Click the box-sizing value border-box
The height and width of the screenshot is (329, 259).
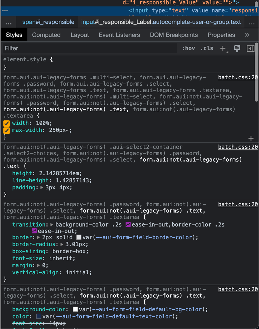click(69, 251)
